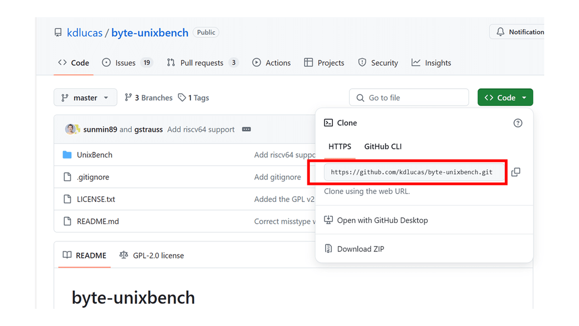579x326 pixels.
Task: Click the Clone using the web URL text
Action: (x=367, y=191)
